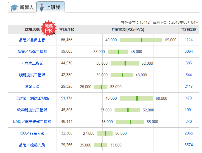Open the 6574 job openings link
Screen dimensions: 202x153
[x=189, y=145]
